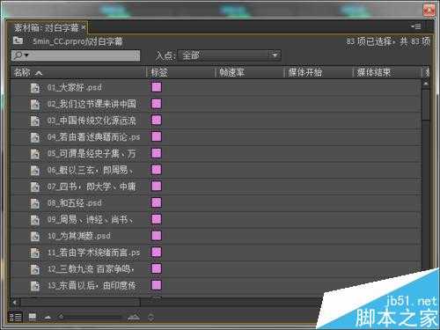Click the 帧速率 column header
This screenshot has width=440, height=330.
click(250, 72)
